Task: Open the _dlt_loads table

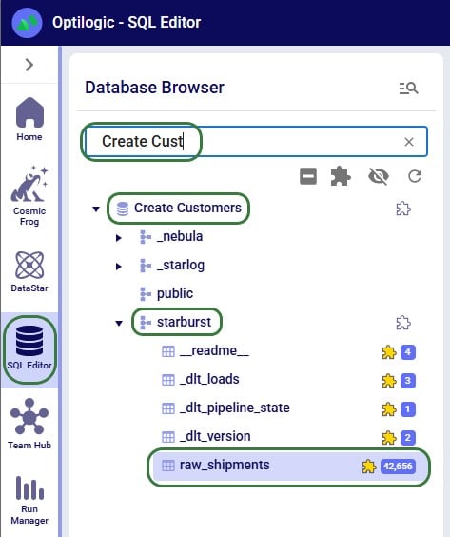Action: (x=209, y=380)
